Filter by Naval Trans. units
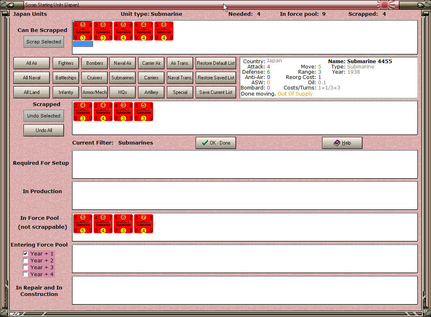Viewport: 431px width, 317px height. click(180, 78)
